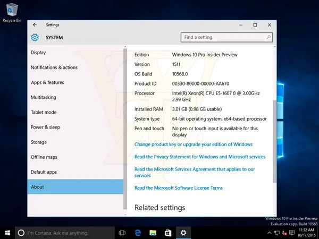Open the Recycle Bin desktop icon

pyautogui.click(x=12, y=12)
